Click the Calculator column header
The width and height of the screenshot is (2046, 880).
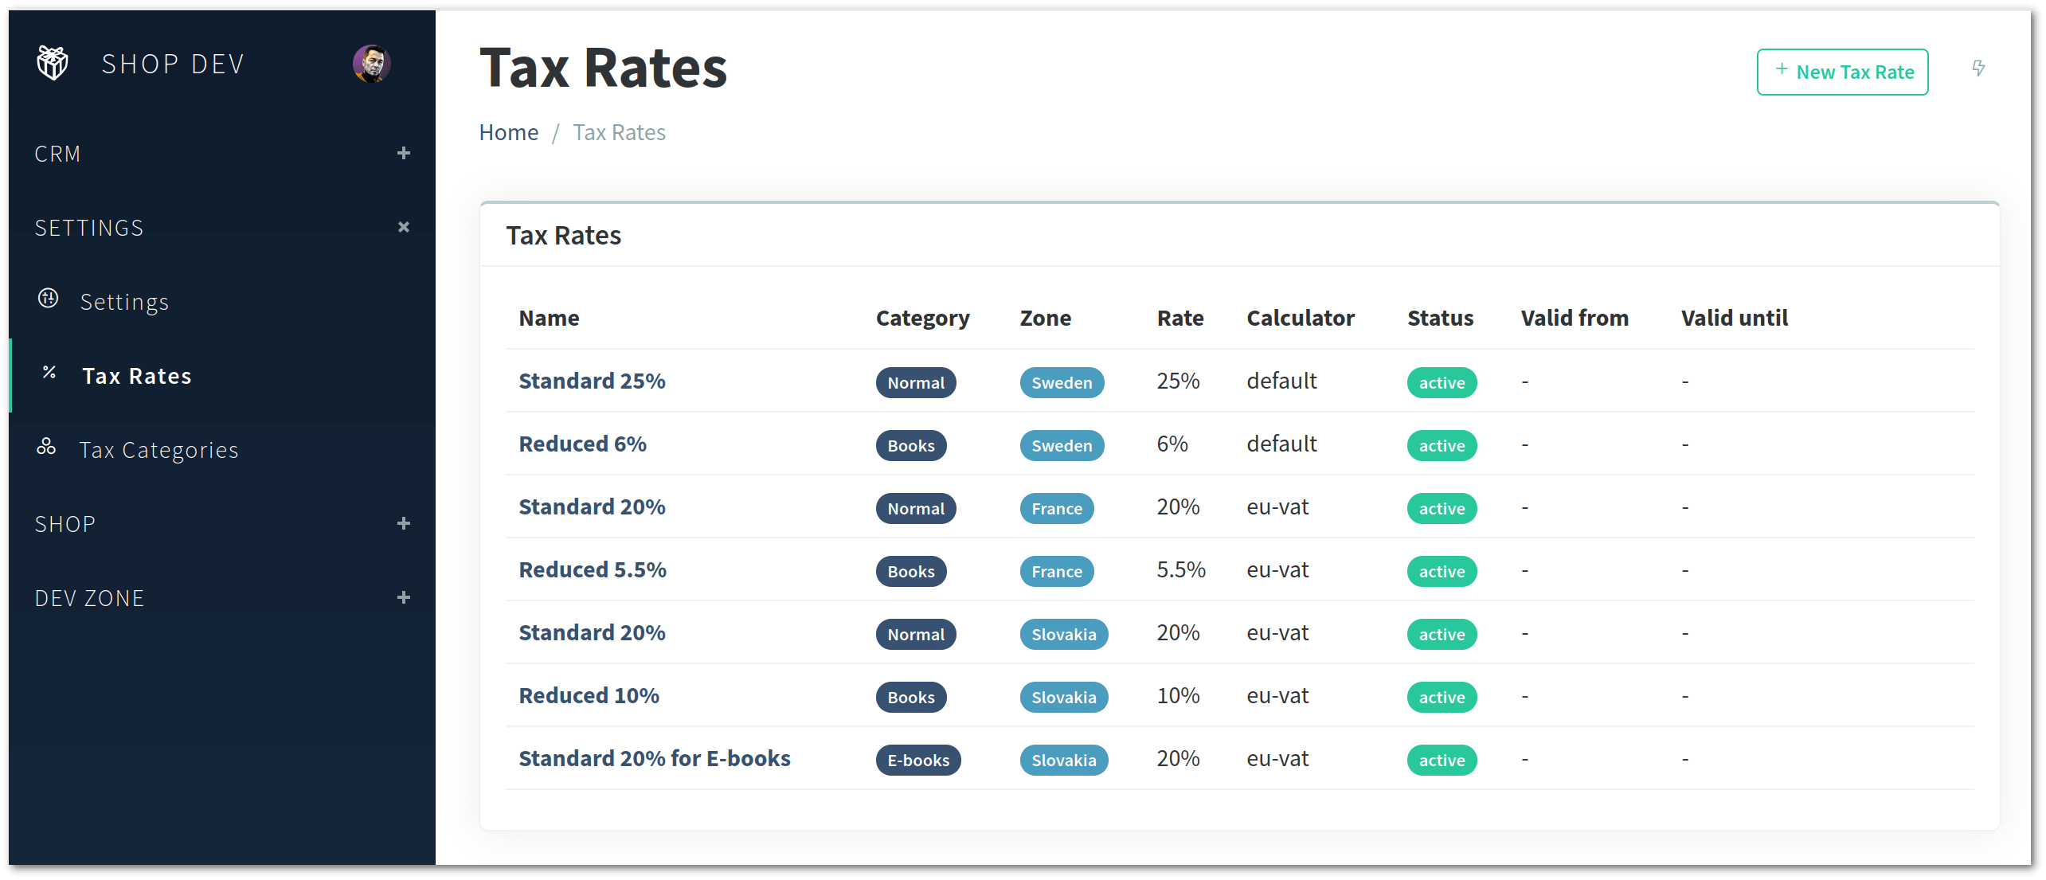pos(1300,318)
